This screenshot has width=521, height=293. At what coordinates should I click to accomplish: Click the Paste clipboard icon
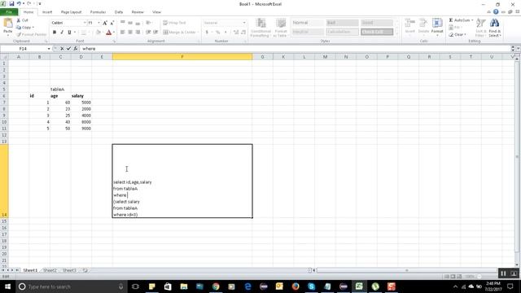click(7, 24)
